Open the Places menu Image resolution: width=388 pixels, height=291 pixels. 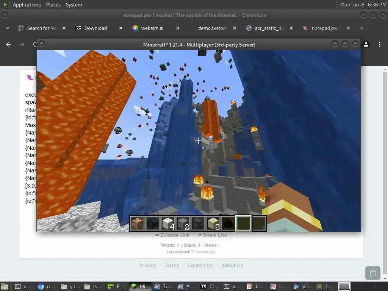pos(53,5)
